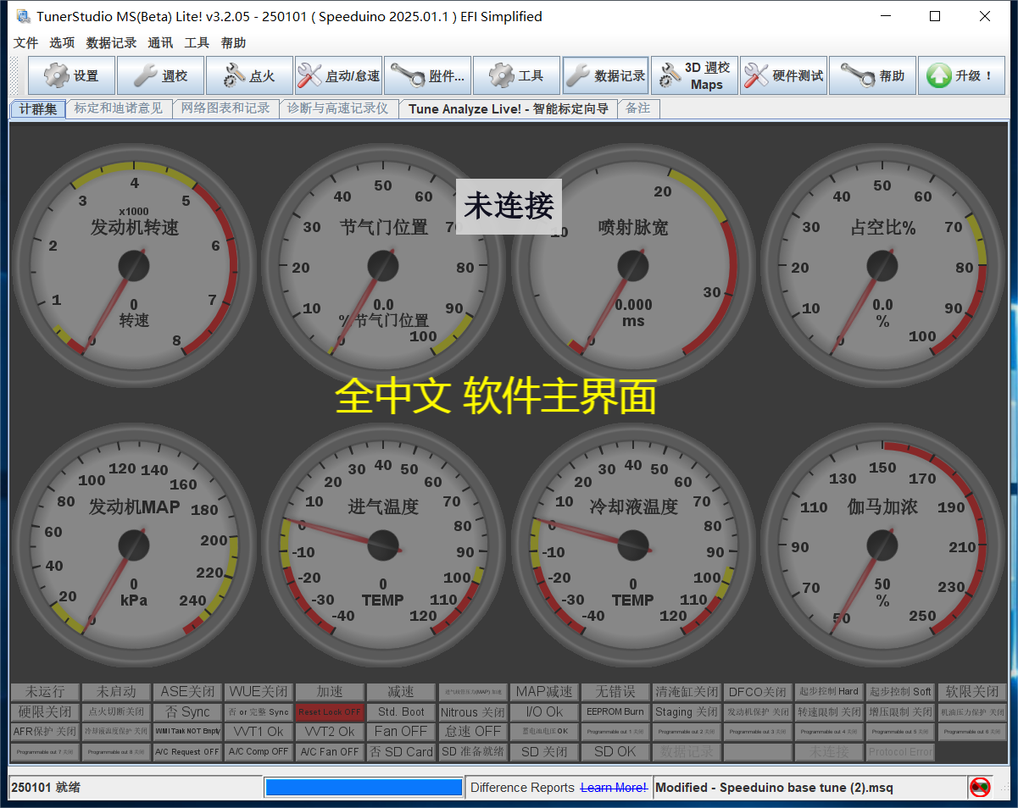Open the 数据记录 toolbar button
Viewport: 1018px width, 808px height.
click(x=606, y=75)
